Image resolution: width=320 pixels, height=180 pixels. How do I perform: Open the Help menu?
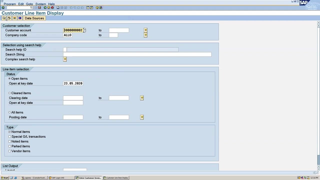(51, 4)
